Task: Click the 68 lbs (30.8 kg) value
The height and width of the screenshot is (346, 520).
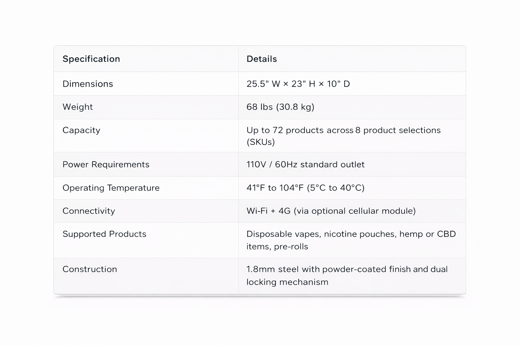Action: 280,107
